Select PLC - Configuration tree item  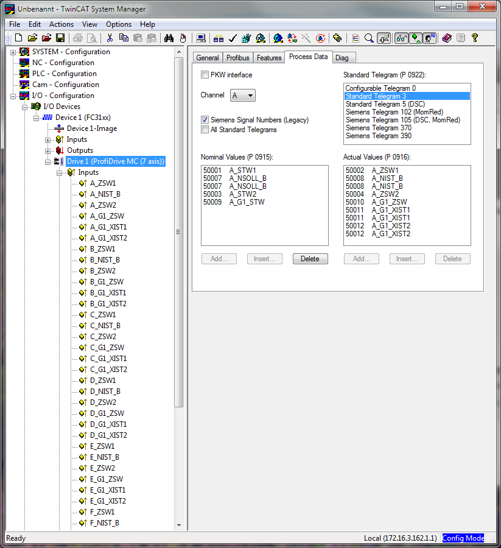[x=65, y=74]
